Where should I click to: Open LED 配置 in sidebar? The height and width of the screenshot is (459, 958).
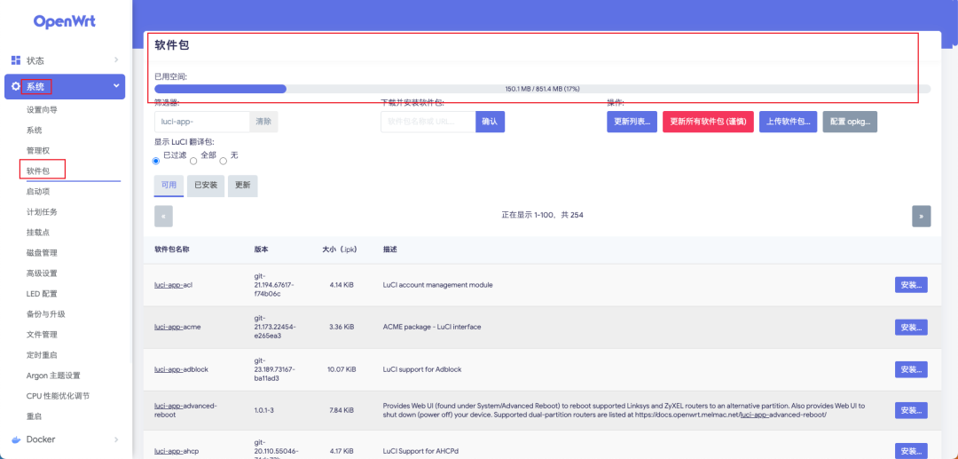(42, 294)
